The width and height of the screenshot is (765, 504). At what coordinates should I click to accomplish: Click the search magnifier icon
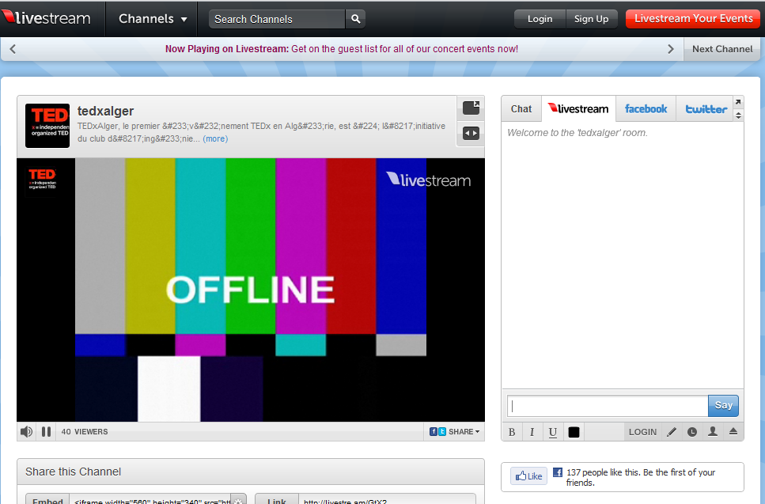click(x=356, y=19)
